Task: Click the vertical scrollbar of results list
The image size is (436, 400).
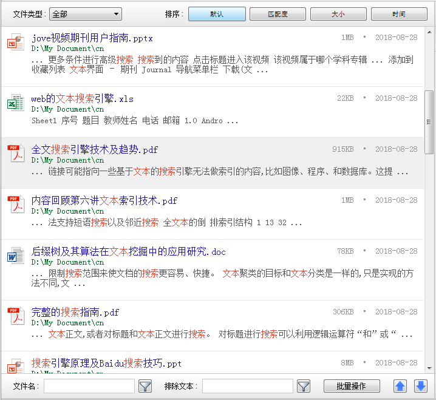Action: tap(429, 121)
